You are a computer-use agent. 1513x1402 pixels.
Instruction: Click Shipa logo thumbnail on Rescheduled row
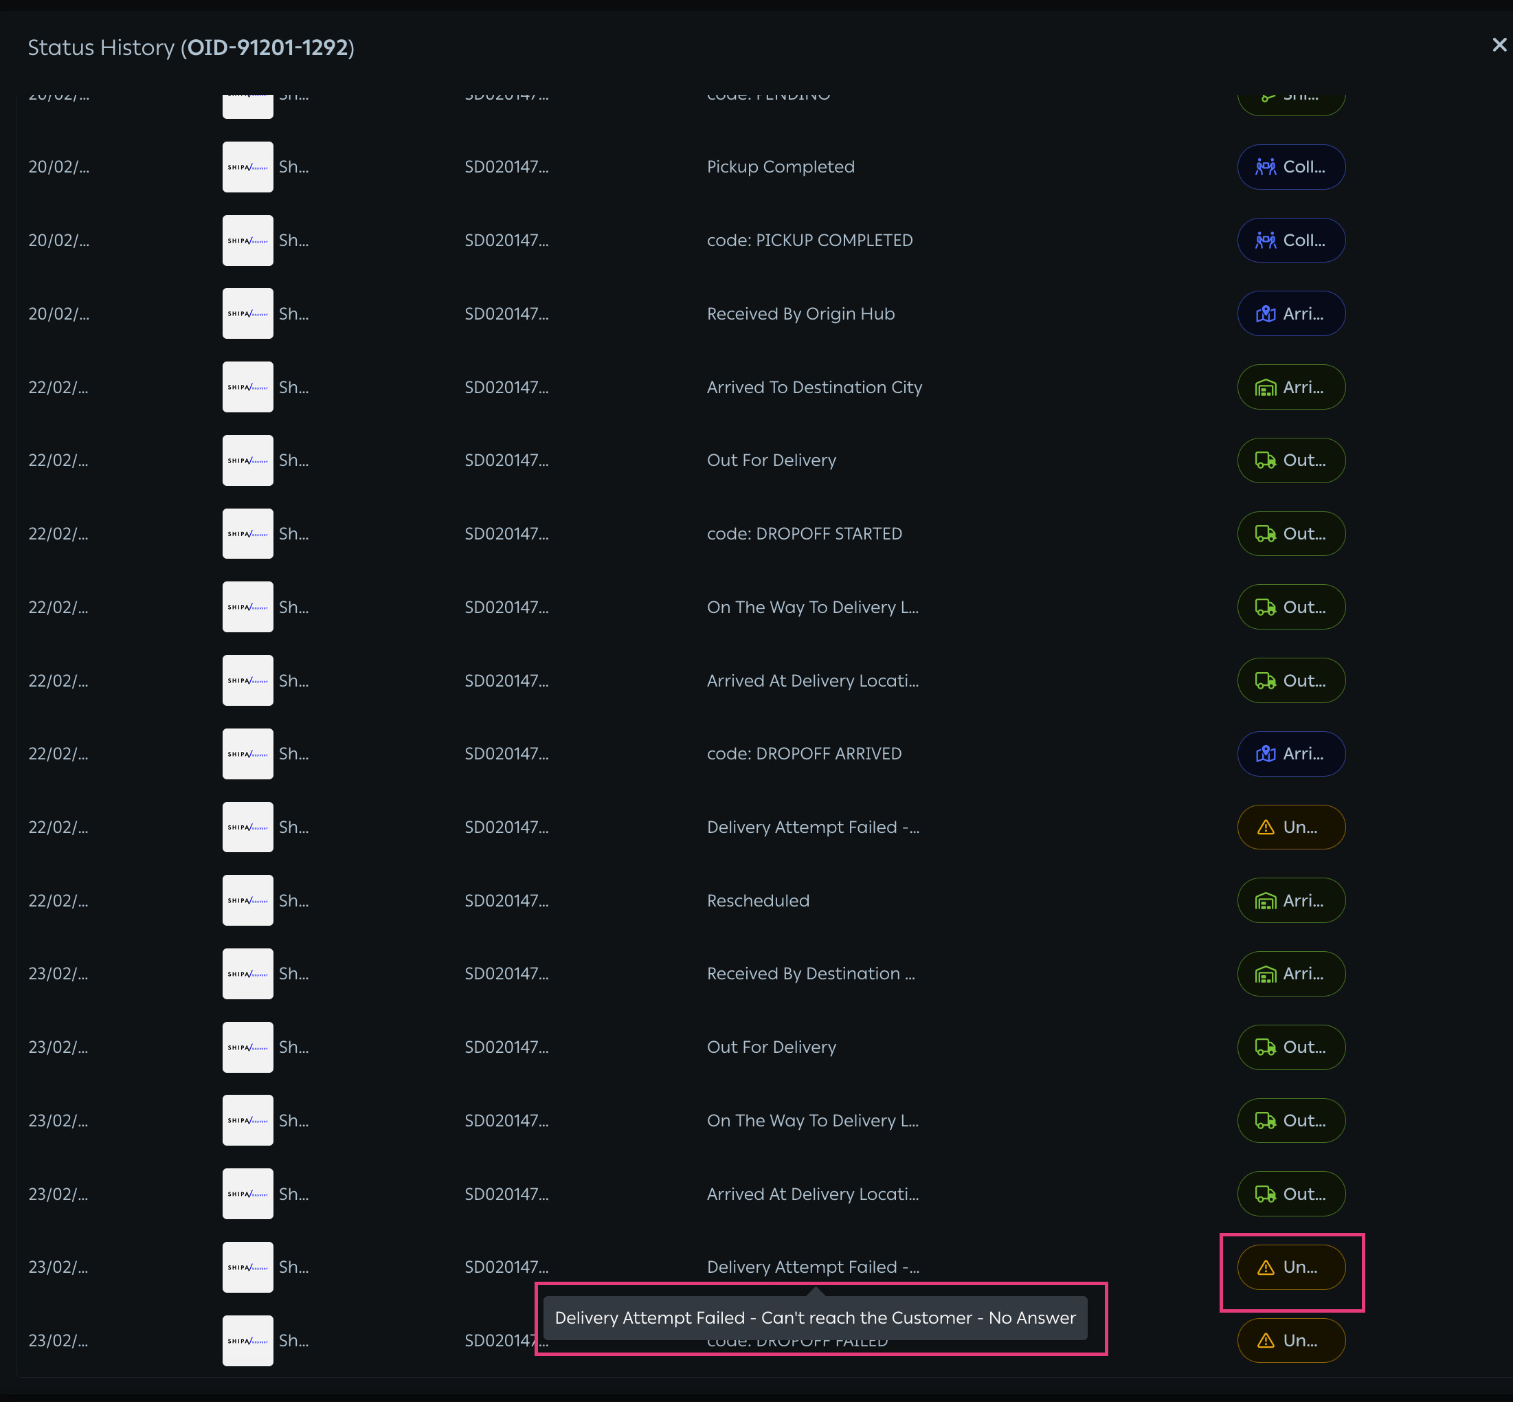tap(247, 900)
